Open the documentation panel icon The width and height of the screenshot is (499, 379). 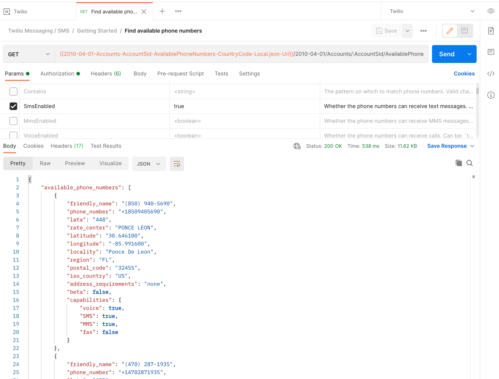[x=491, y=31]
